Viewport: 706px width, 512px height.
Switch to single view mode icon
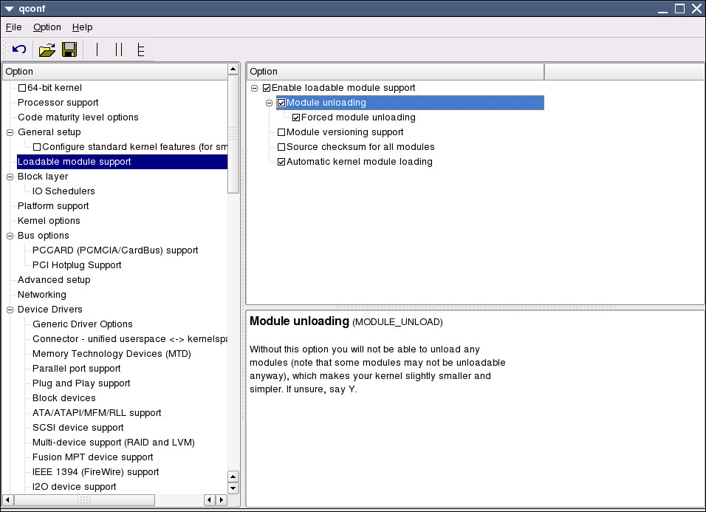click(x=97, y=50)
